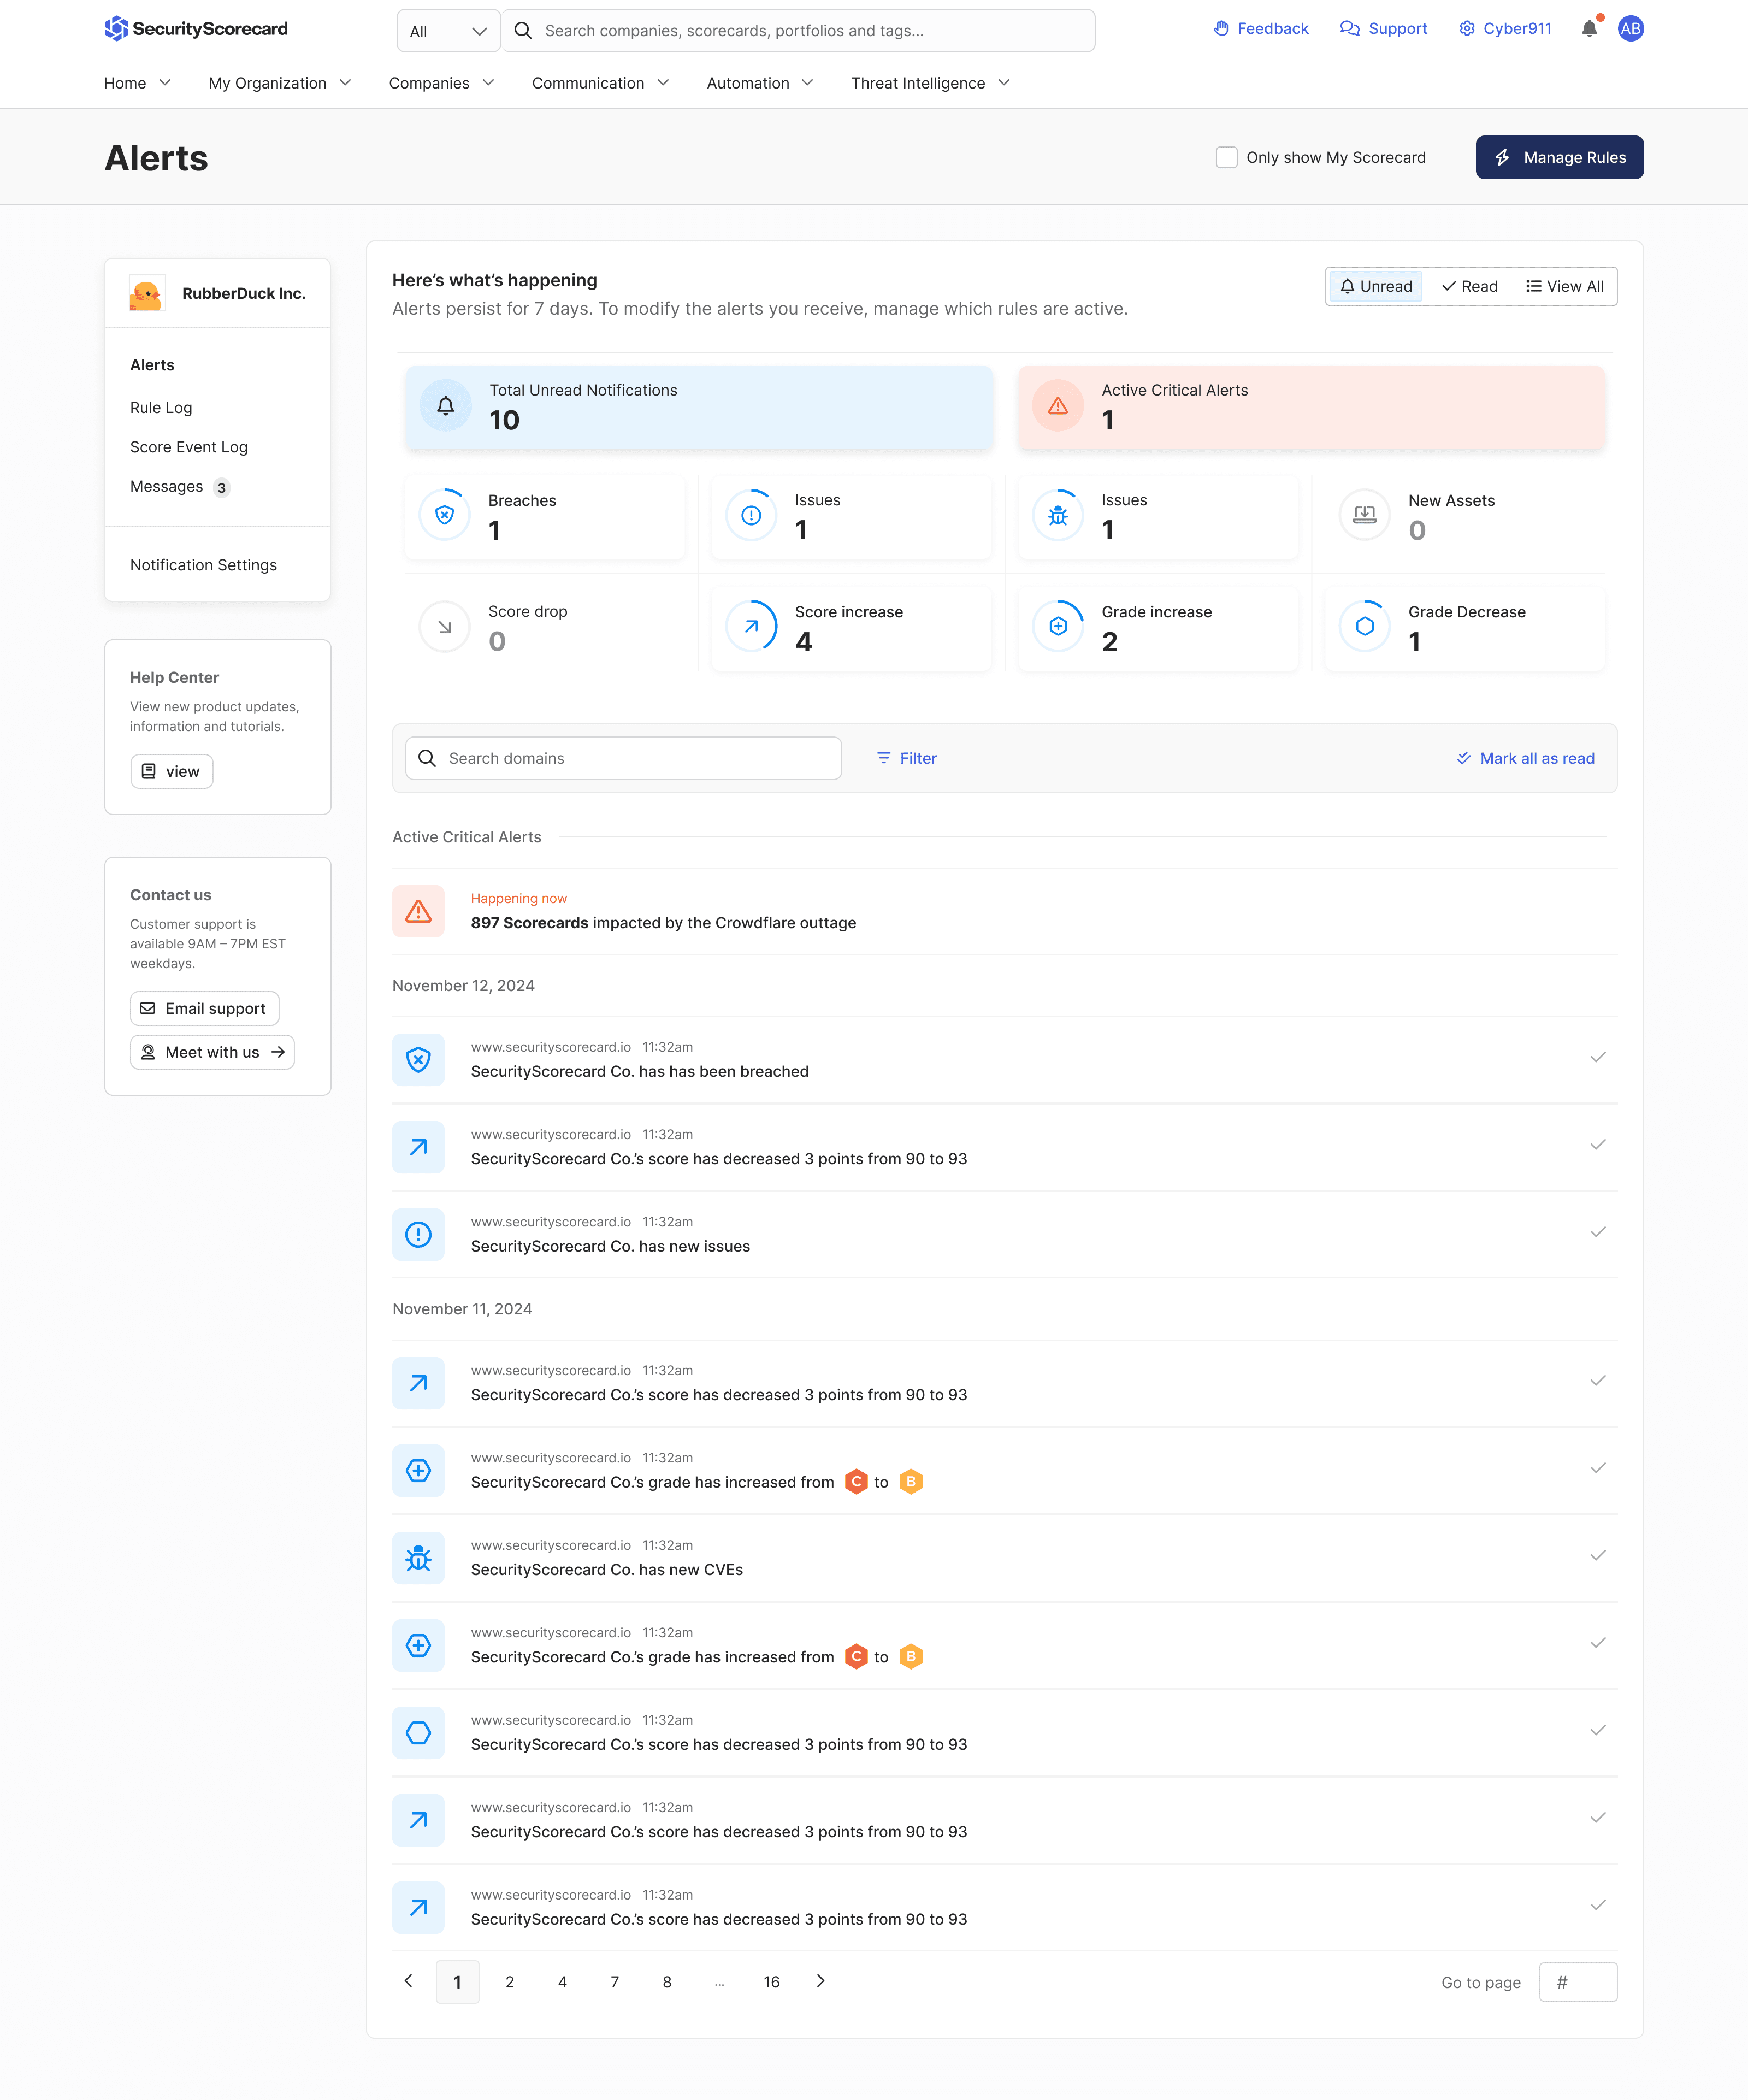Click the Search domains input field

coord(623,758)
